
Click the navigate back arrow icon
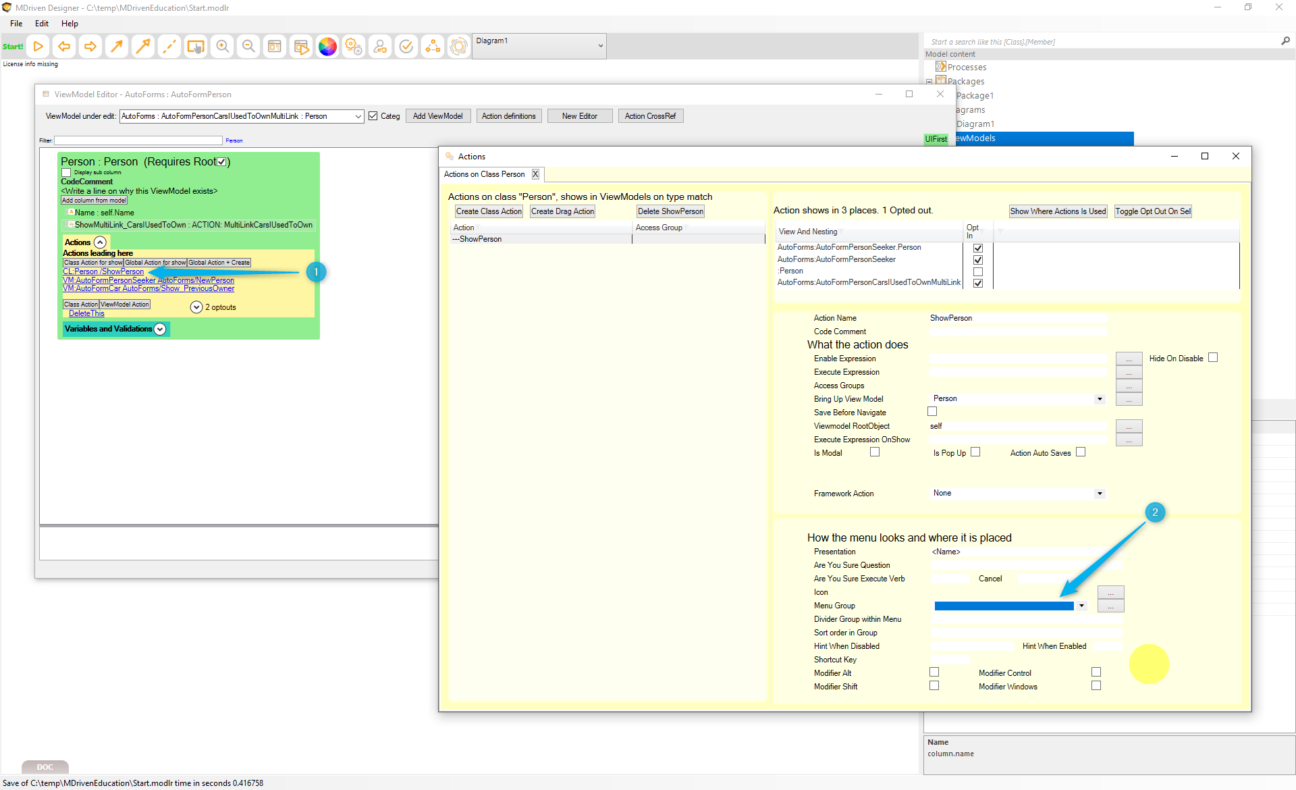64,47
